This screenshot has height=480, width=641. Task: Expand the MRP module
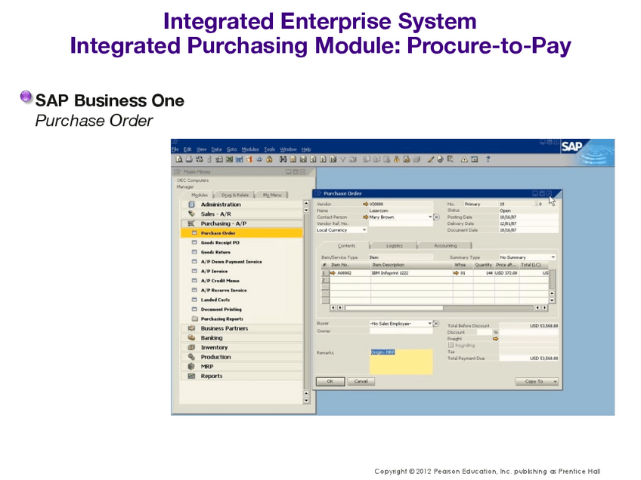[242, 367]
